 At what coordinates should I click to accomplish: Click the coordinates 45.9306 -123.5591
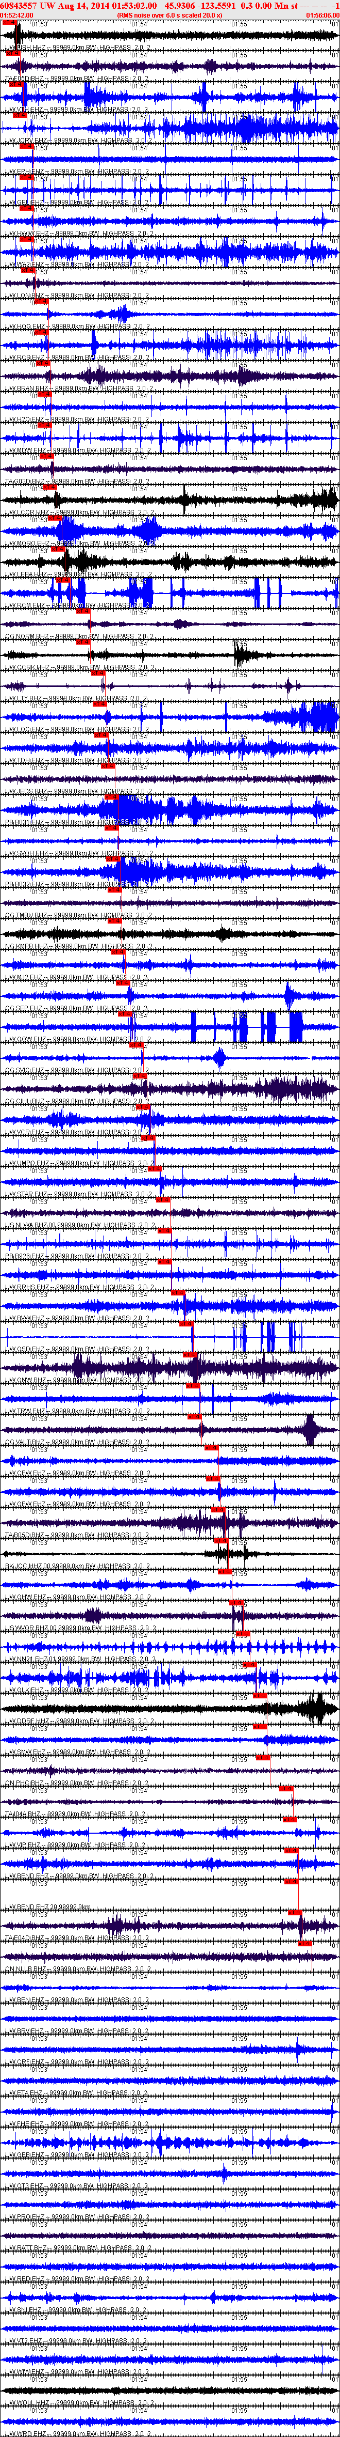200,6
